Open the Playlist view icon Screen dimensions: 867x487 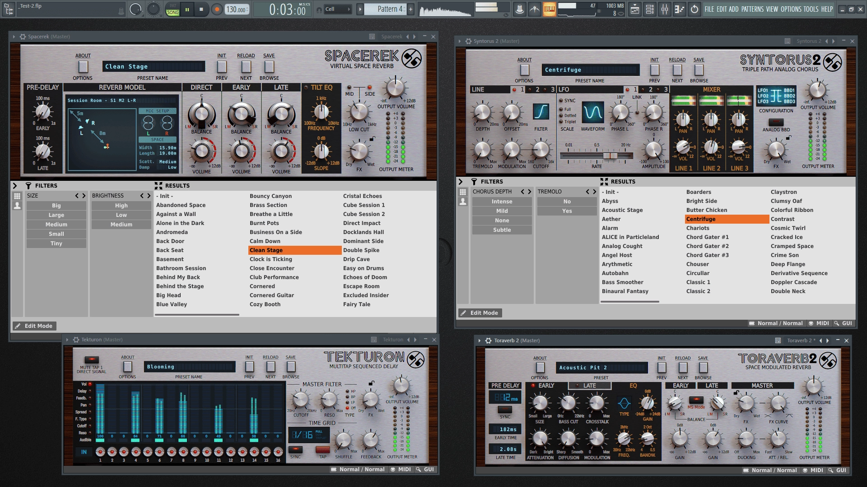pyautogui.click(x=635, y=9)
